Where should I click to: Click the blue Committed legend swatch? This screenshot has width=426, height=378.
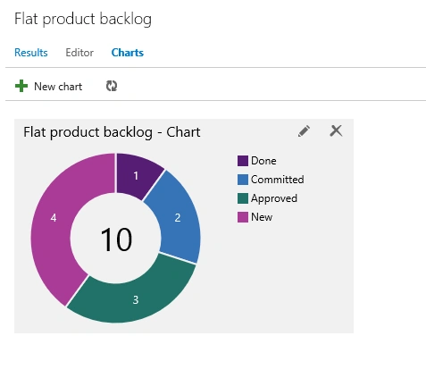coord(243,180)
